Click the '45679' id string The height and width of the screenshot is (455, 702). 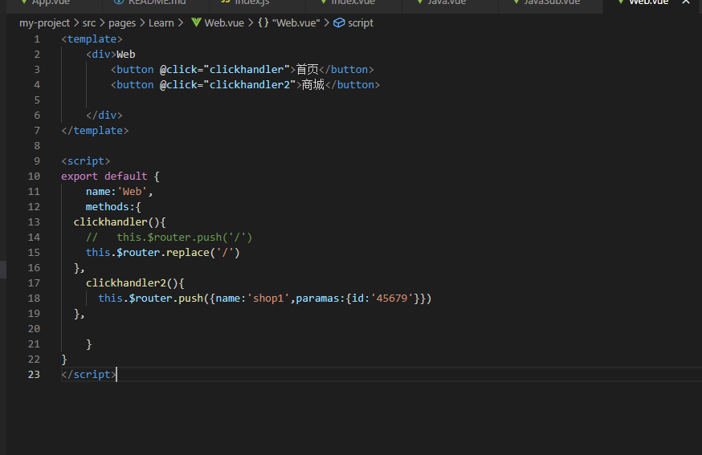[392, 299]
